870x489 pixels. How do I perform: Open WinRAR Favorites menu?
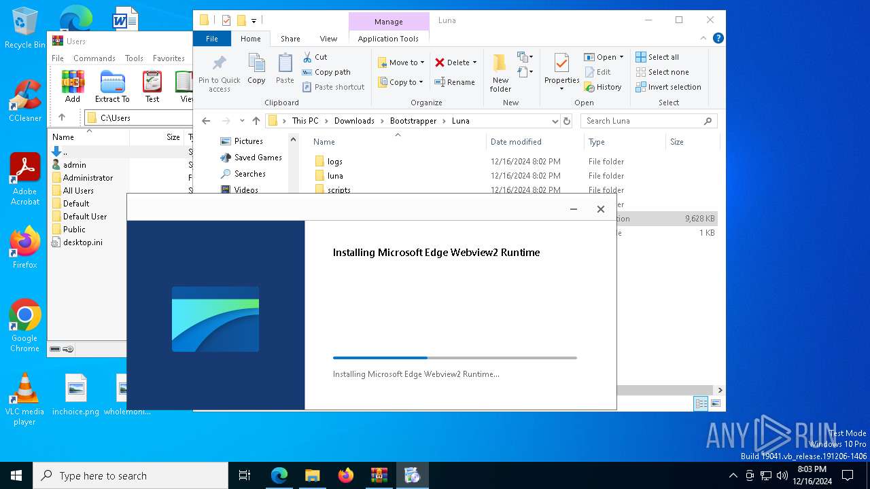coord(169,58)
